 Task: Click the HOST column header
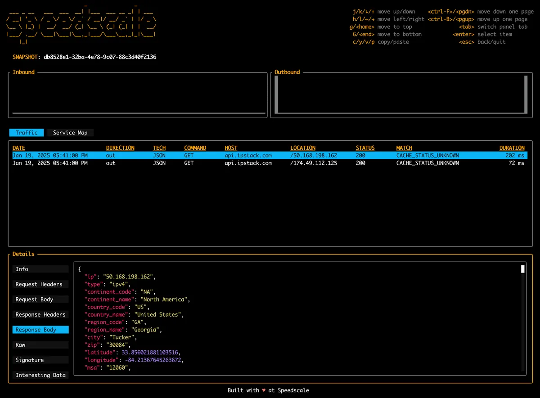(231, 148)
